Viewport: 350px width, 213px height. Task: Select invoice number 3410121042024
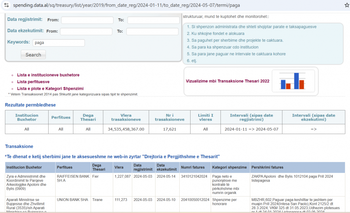(x=194, y=176)
